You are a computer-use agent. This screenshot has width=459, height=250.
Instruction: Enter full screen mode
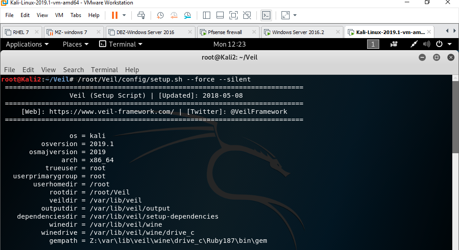233,15
